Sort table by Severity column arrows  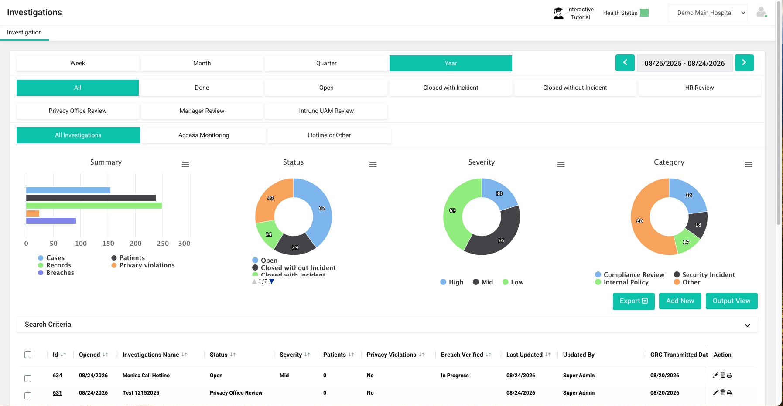(307, 355)
